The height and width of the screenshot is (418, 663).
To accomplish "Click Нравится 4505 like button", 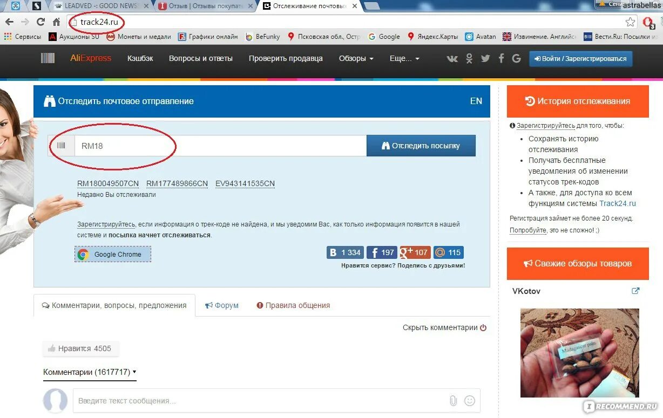I will [x=80, y=348].
